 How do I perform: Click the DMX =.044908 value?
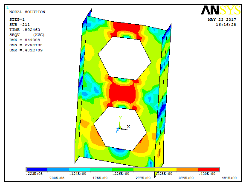click(25, 40)
